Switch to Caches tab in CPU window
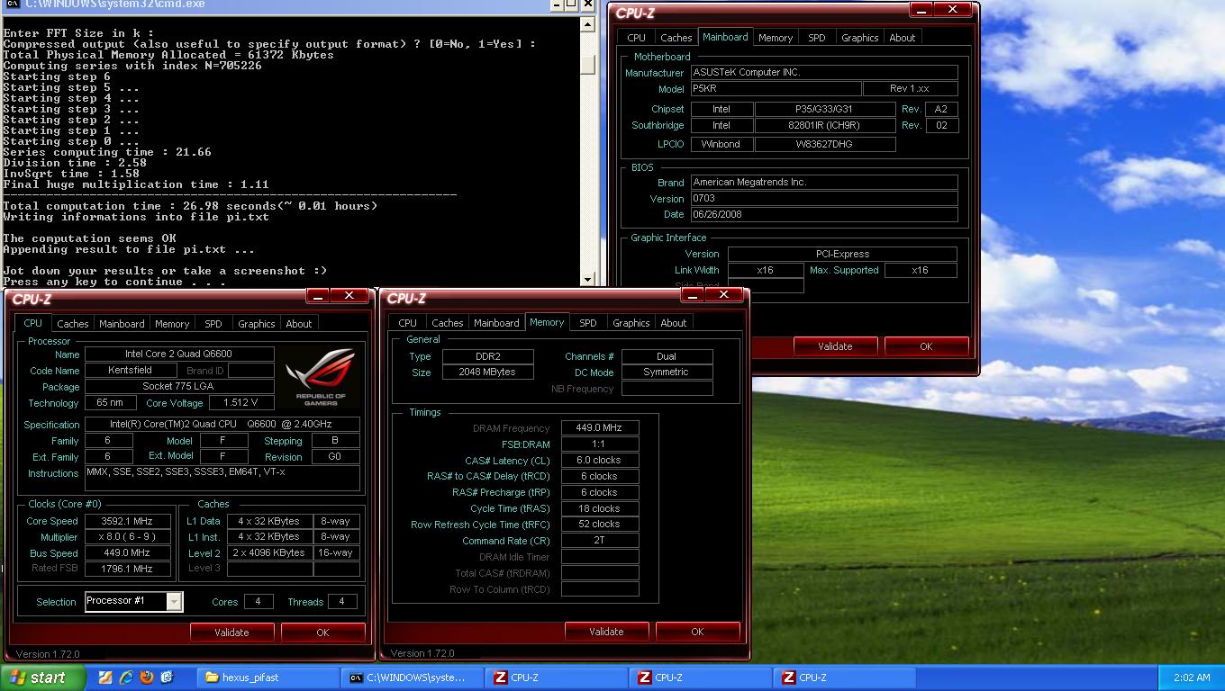The height and width of the screenshot is (691, 1225). click(73, 324)
